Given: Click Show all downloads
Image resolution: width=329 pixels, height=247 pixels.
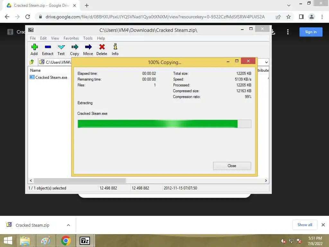Looking at the screenshot, I should tap(305, 225).
